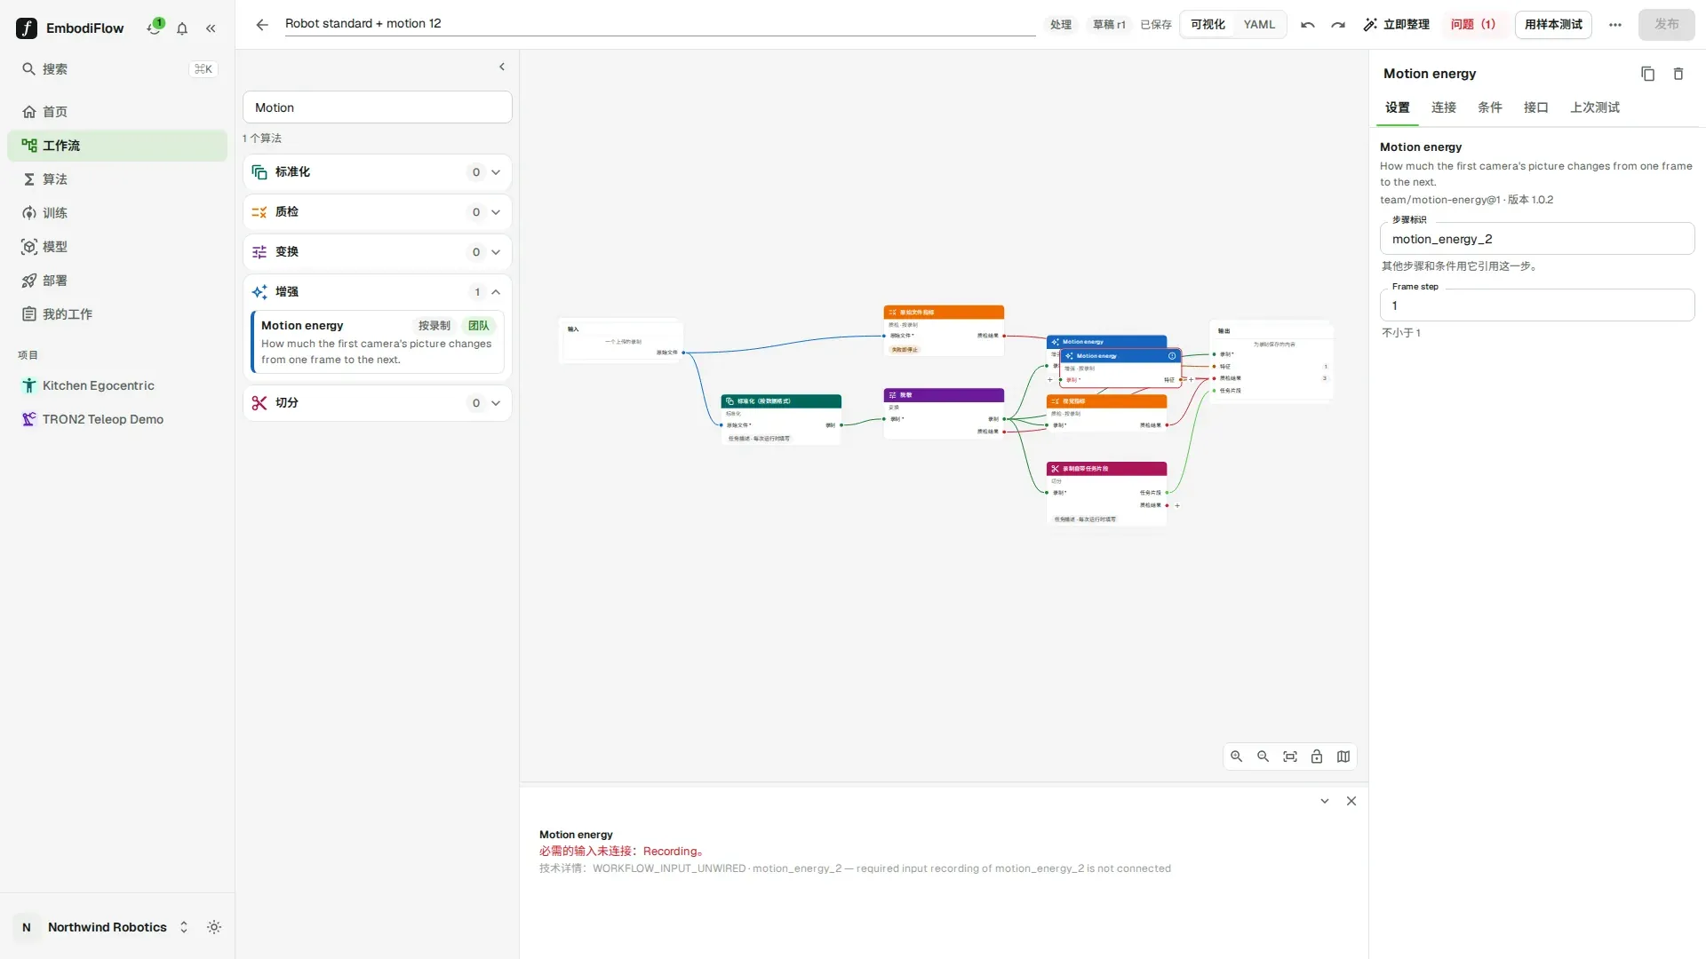This screenshot has width=1706, height=959.
Task: Open the notifications bell
Action: click(182, 28)
